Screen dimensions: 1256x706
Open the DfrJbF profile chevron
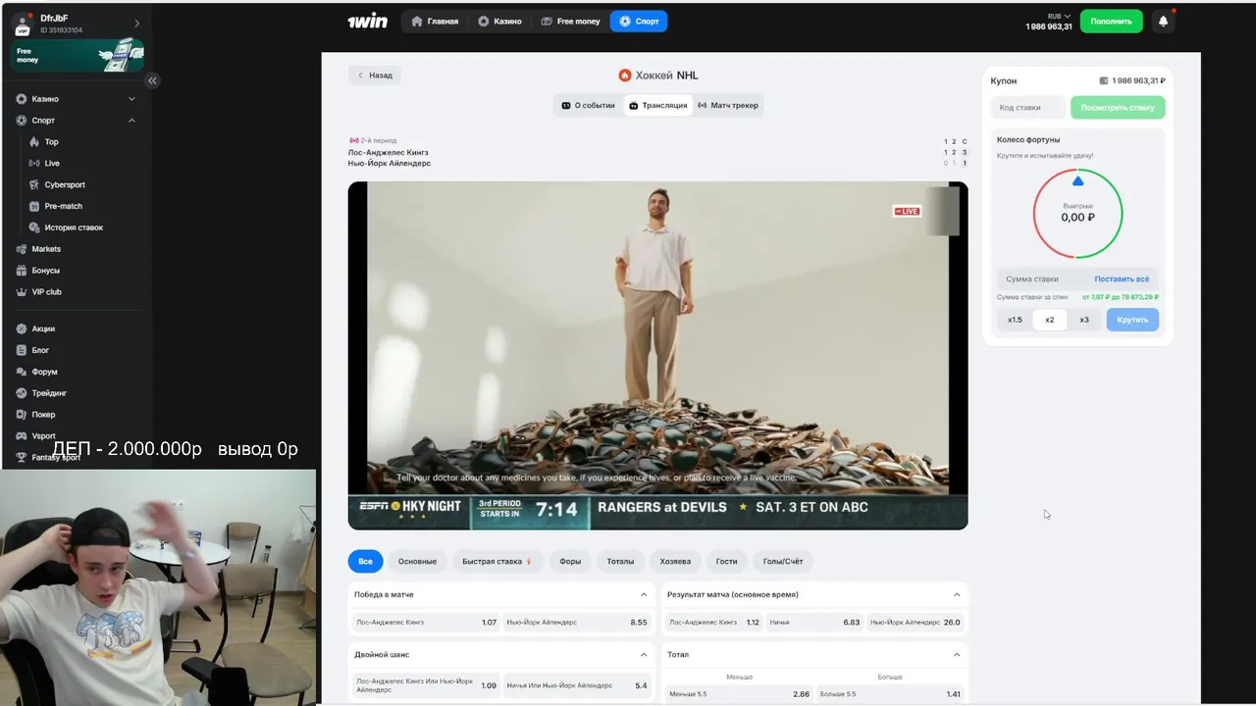(x=136, y=24)
